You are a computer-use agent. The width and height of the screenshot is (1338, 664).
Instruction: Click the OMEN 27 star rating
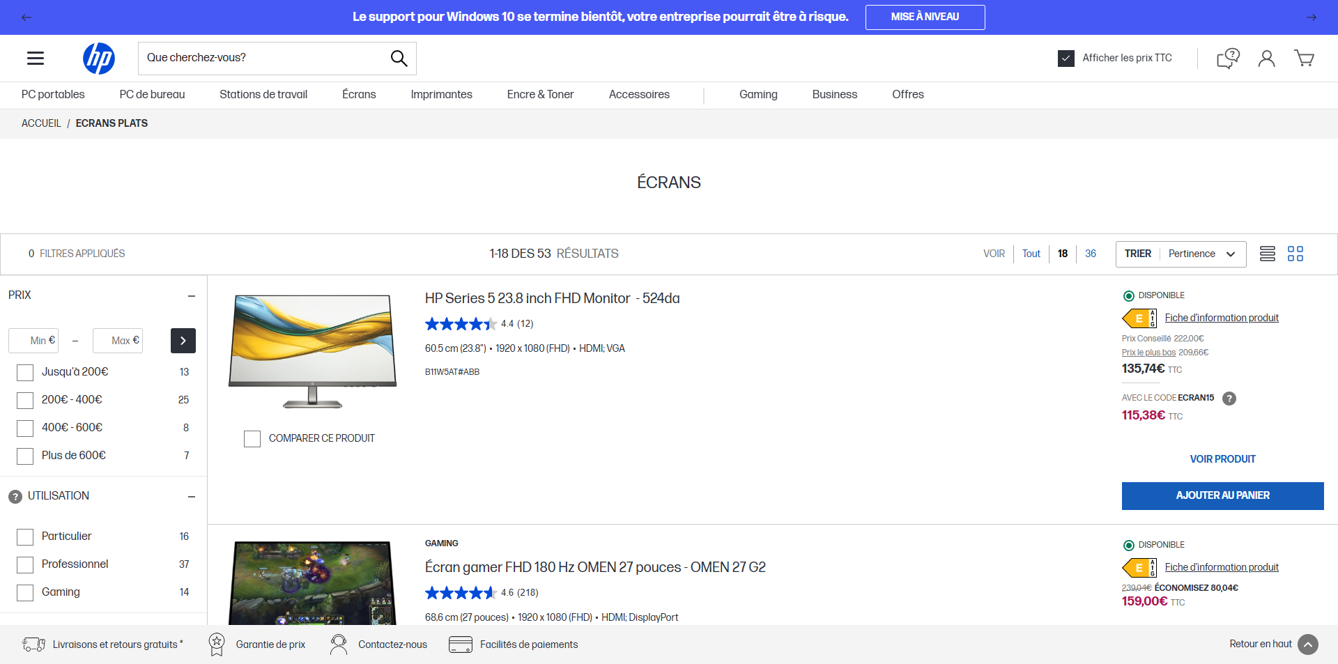[x=461, y=593]
